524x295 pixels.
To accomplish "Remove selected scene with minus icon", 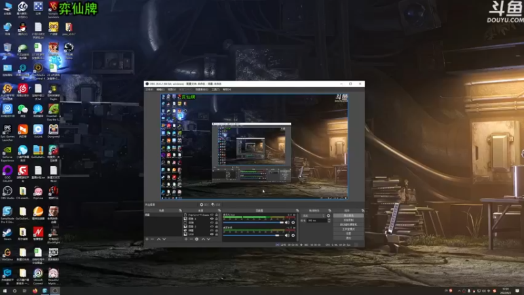I will click(x=152, y=239).
